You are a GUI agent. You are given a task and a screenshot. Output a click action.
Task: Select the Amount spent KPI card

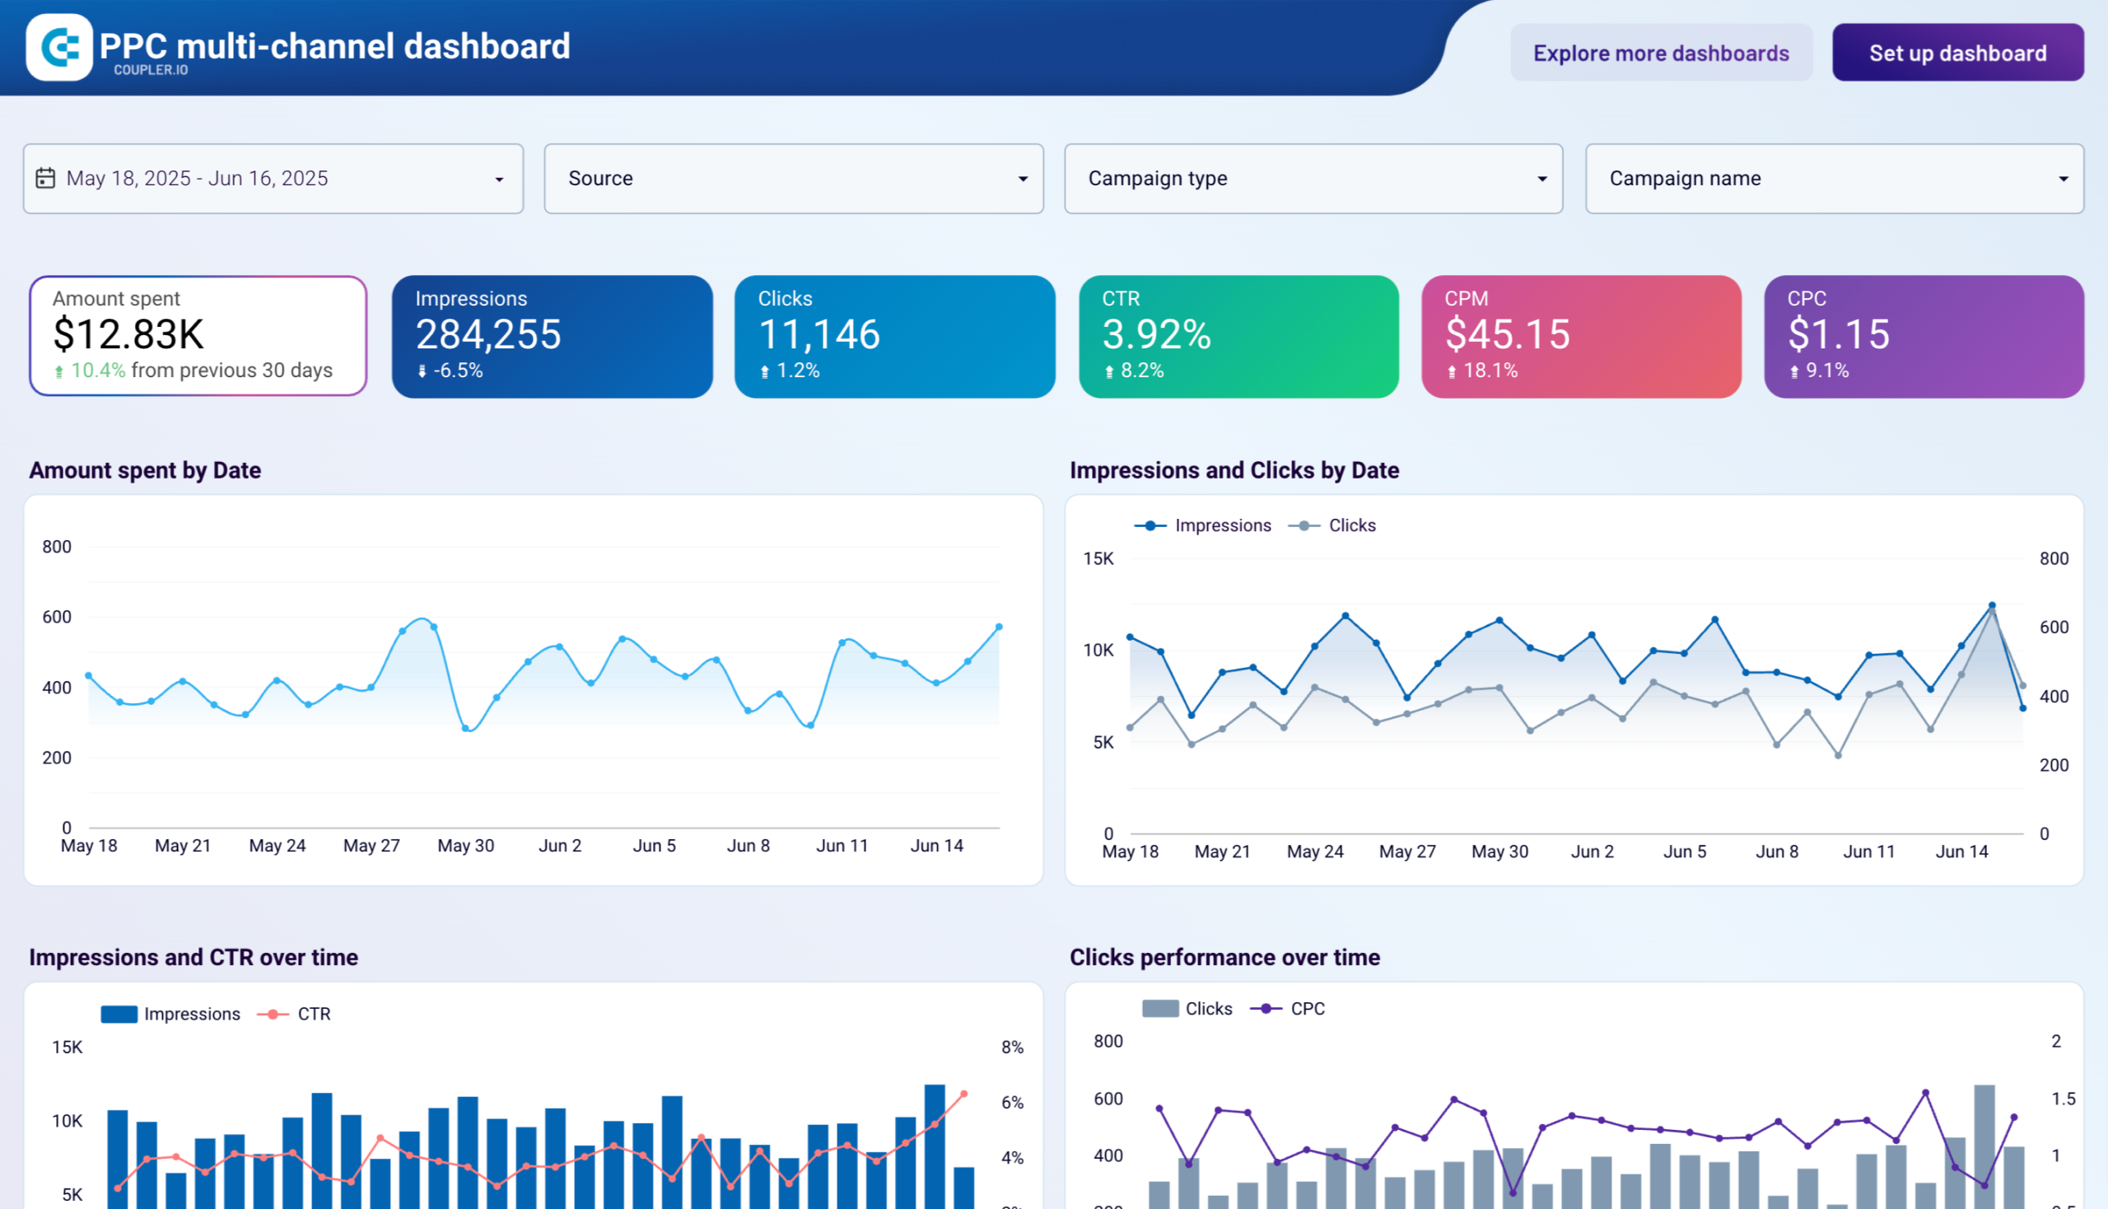197,335
